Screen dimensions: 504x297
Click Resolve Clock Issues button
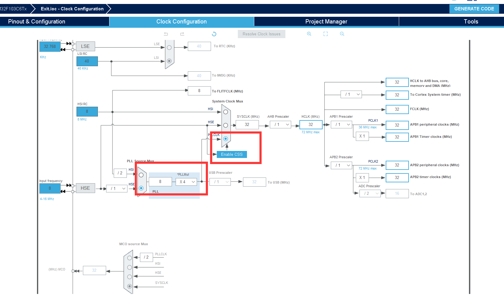(x=261, y=34)
